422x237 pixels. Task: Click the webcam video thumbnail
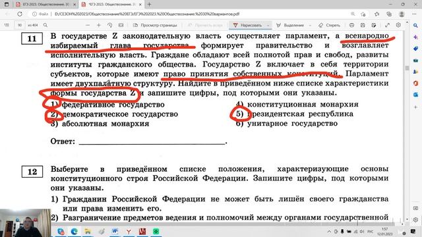pyautogui.click(x=25, y=223)
